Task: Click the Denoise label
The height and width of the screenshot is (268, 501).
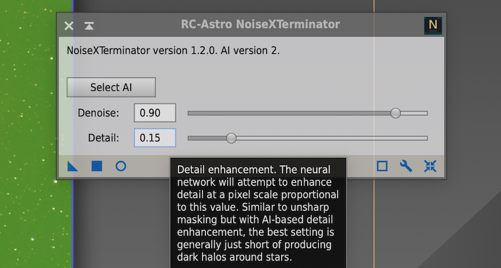Action: click(x=98, y=113)
